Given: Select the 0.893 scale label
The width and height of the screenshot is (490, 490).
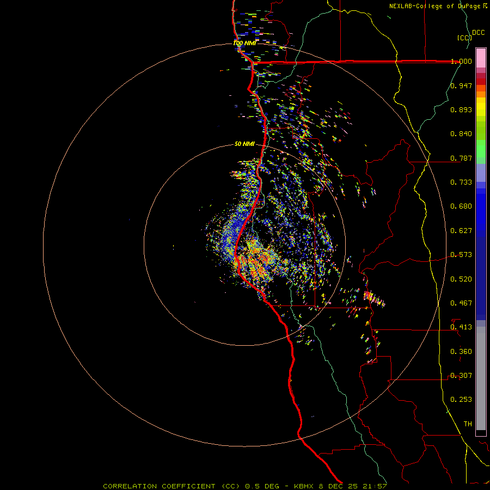Looking at the screenshot, I should click(461, 110).
